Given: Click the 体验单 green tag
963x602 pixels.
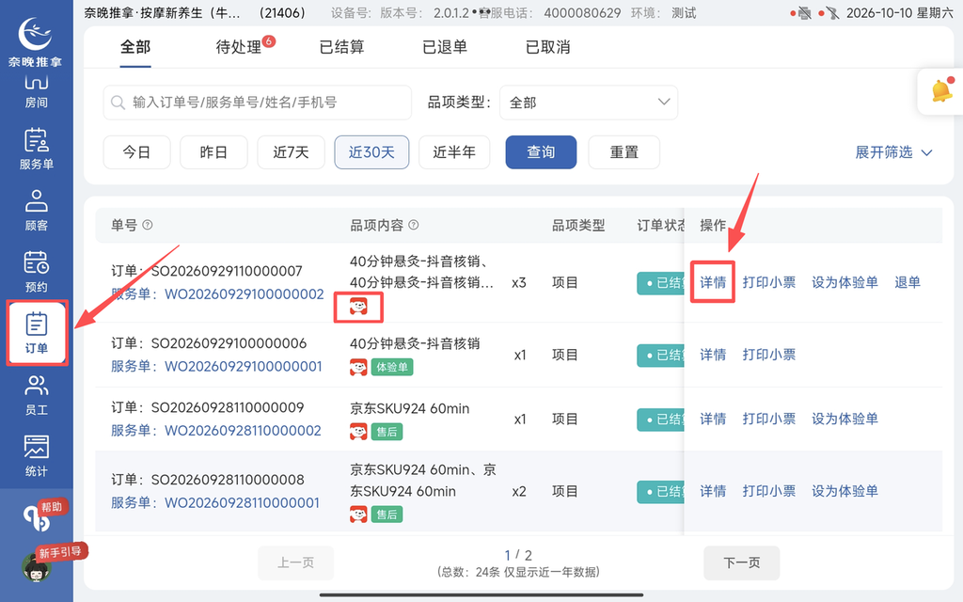Looking at the screenshot, I should coord(392,368).
